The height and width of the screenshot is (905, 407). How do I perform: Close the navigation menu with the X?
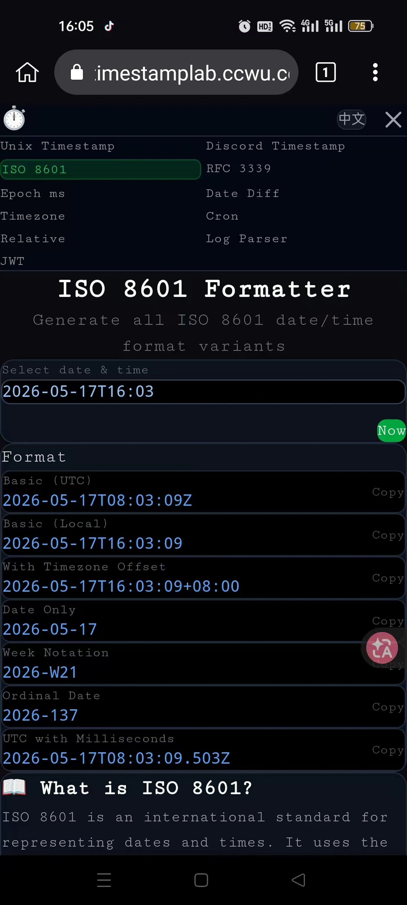393,119
